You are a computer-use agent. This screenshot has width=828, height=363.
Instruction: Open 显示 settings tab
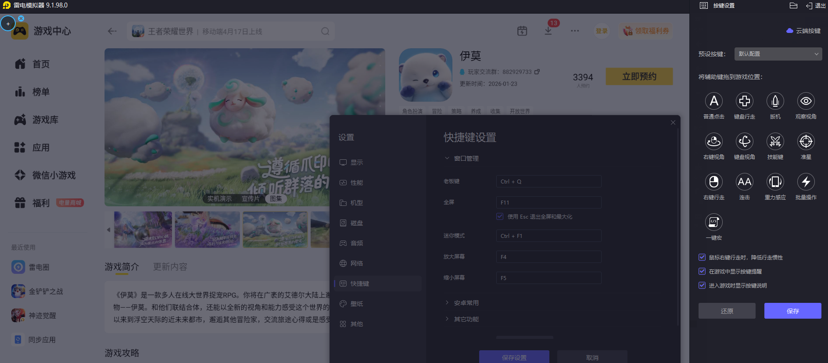click(378, 162)
